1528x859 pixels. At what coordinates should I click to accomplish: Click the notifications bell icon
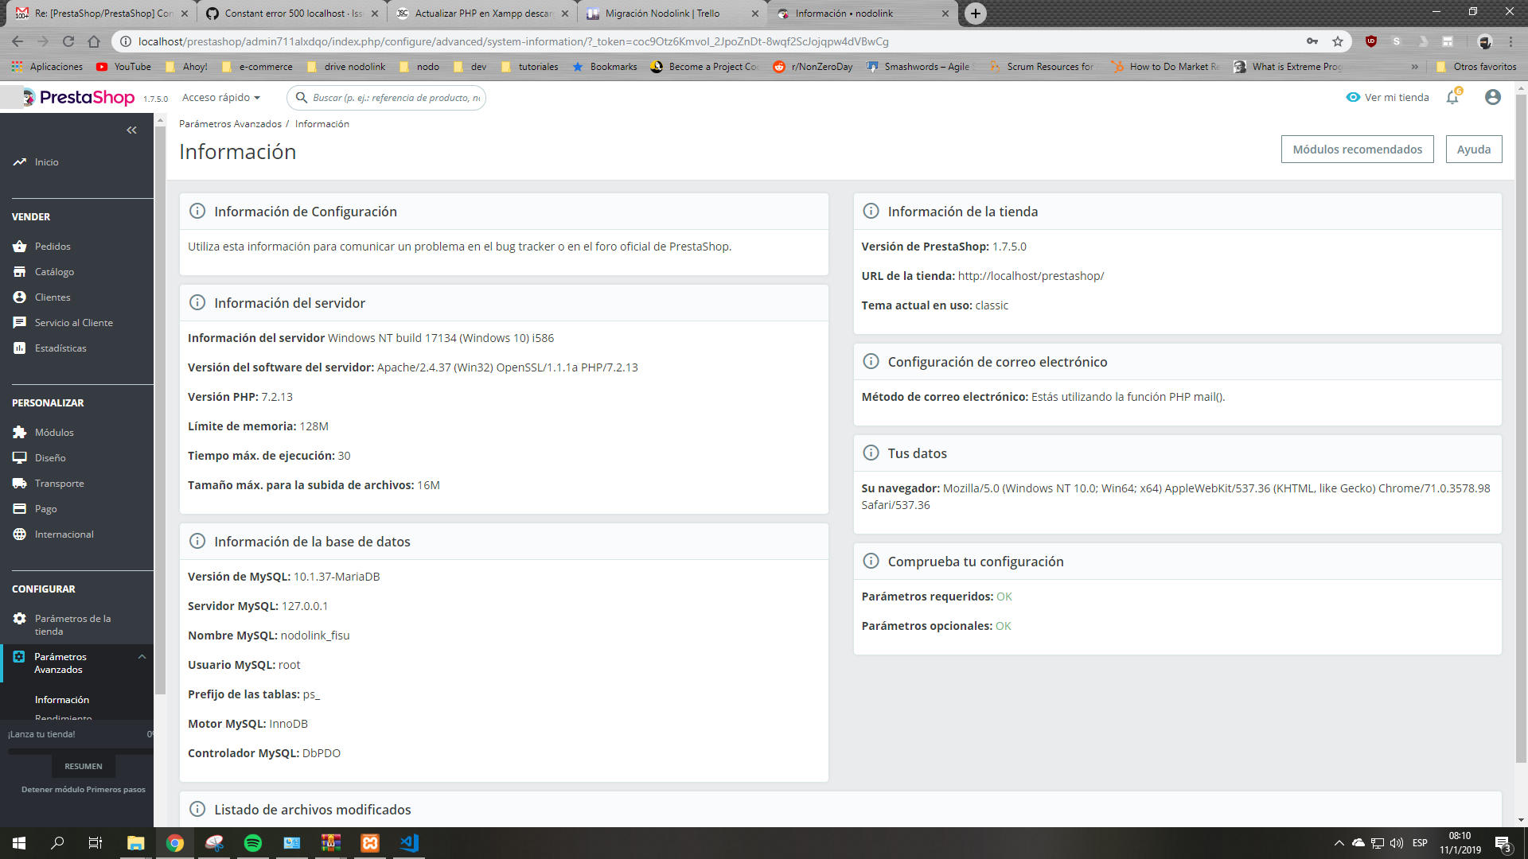click(1452, 97)
